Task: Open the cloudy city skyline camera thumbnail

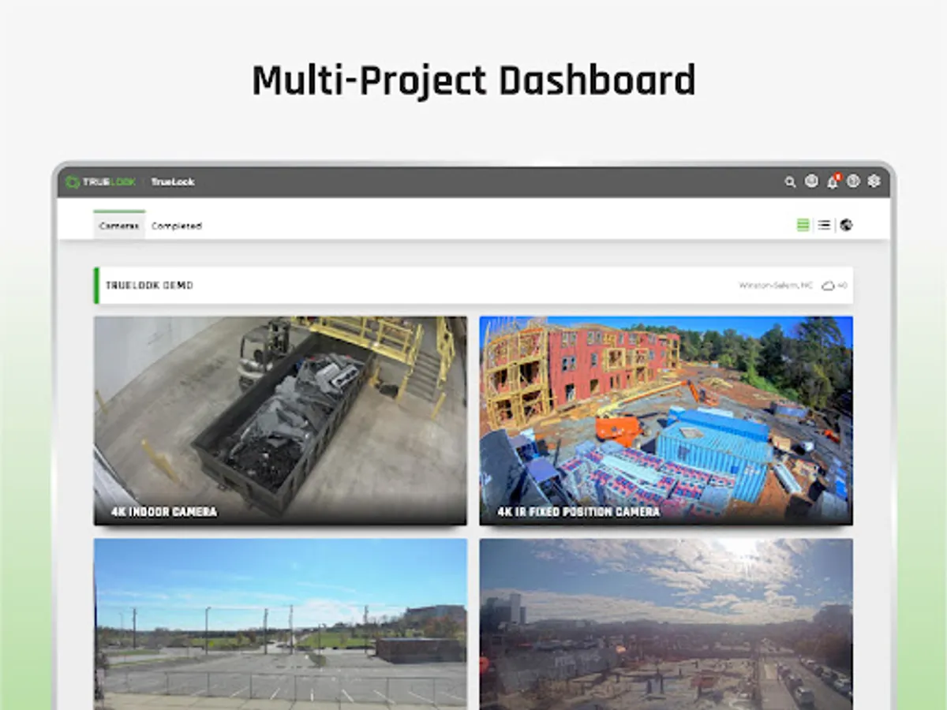Action: [x=666, y=624]
